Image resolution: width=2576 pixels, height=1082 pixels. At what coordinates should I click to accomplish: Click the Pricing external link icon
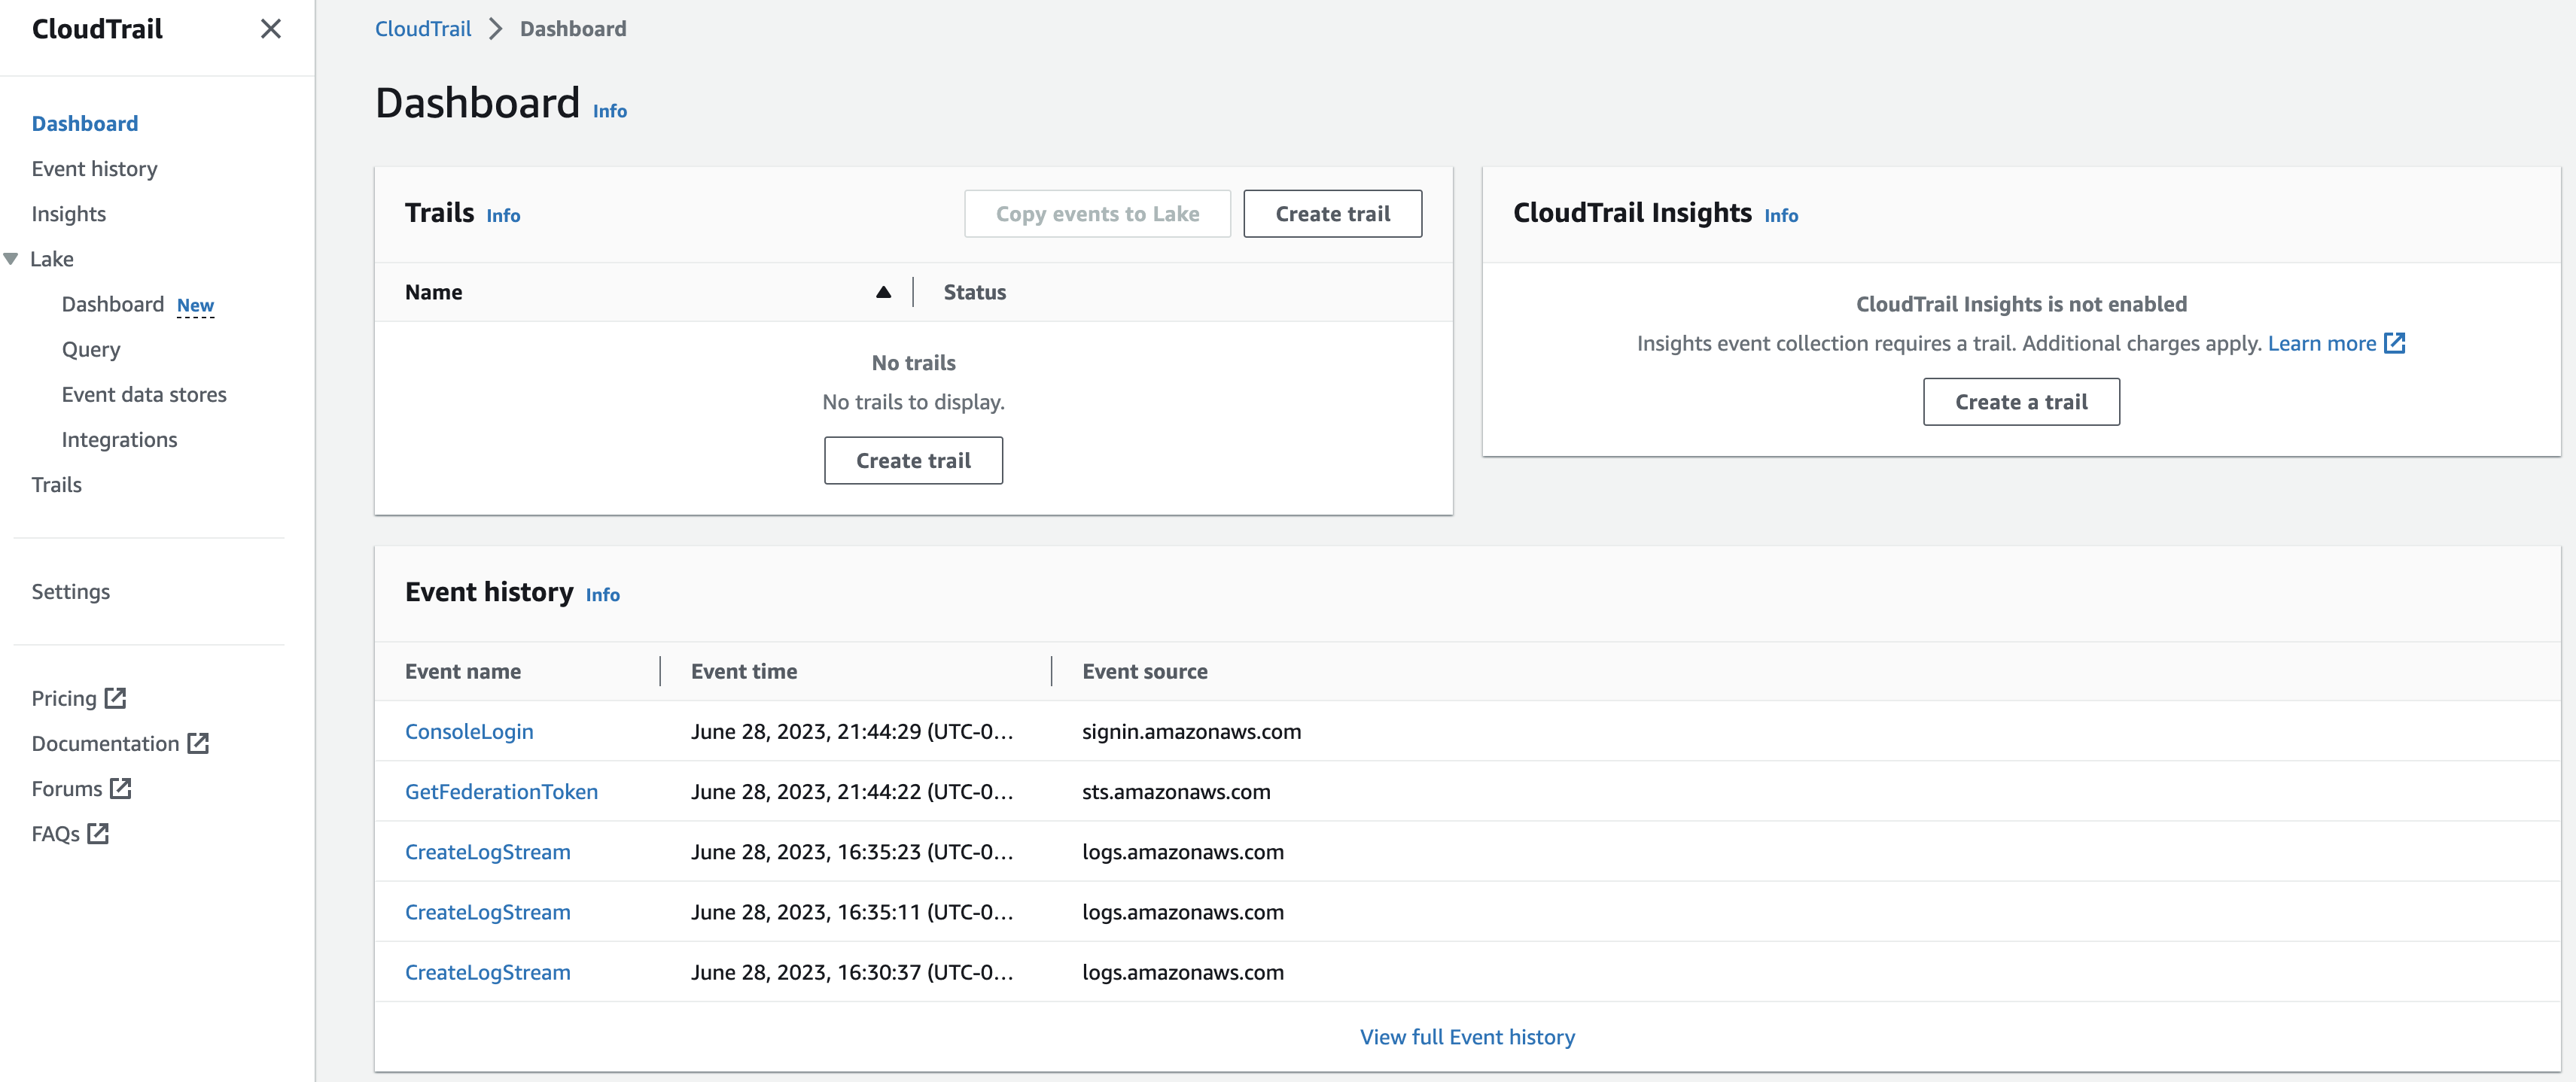[116, 698]
